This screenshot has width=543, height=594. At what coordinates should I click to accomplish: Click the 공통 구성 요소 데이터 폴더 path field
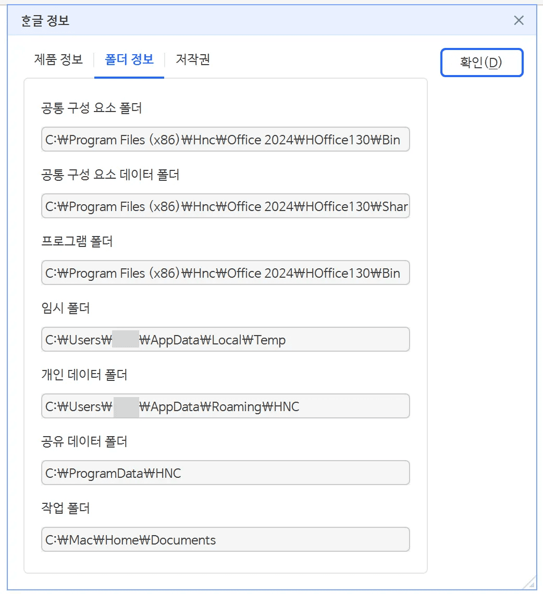[x=225, y=206]
